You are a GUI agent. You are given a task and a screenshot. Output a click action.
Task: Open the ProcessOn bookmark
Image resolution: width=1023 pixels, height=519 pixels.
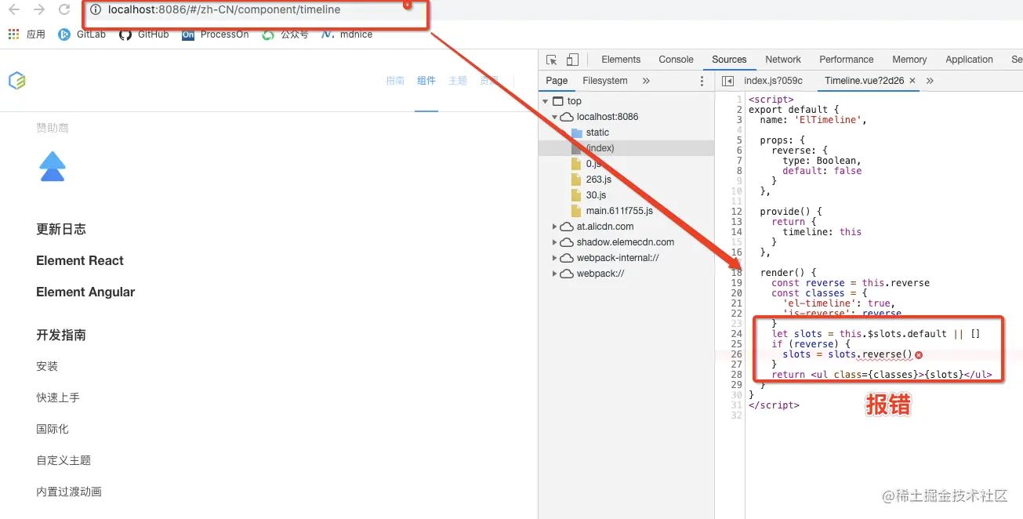(215, 34)
